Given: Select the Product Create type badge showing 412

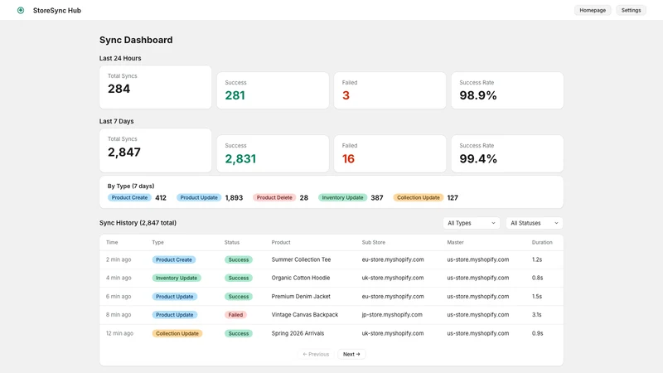Looking at the screenshot, I should pos(129,197).
